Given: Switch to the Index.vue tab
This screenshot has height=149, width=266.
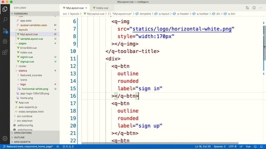Looking at the screenshot, I should point(102,8).
